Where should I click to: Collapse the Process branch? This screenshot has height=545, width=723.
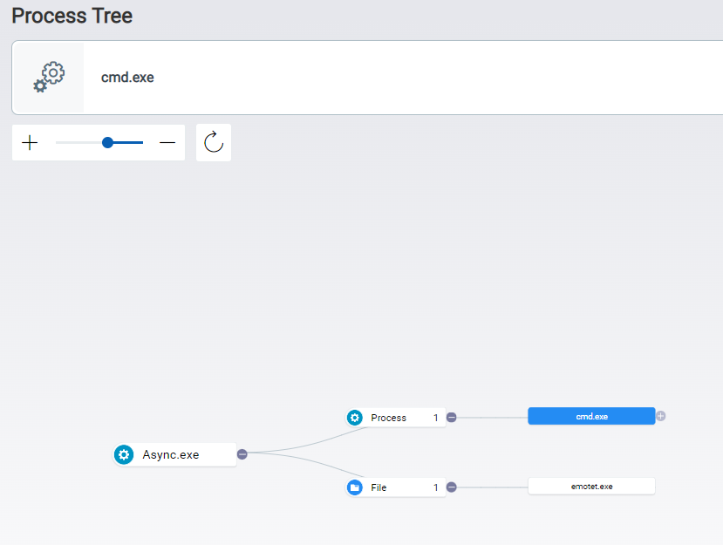pyautogui.click(x=452, y=418)
